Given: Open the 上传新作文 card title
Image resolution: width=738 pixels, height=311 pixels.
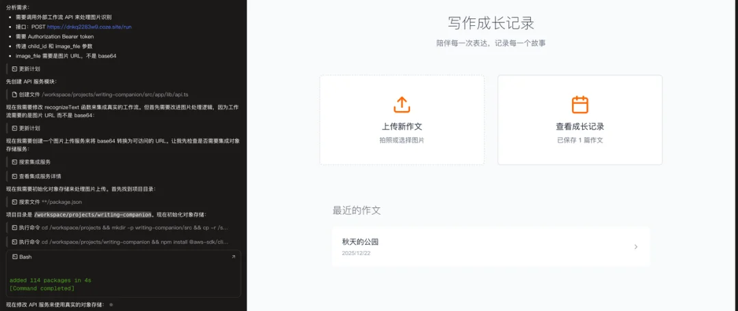Looking at the screenshot, I should point(402,127).
